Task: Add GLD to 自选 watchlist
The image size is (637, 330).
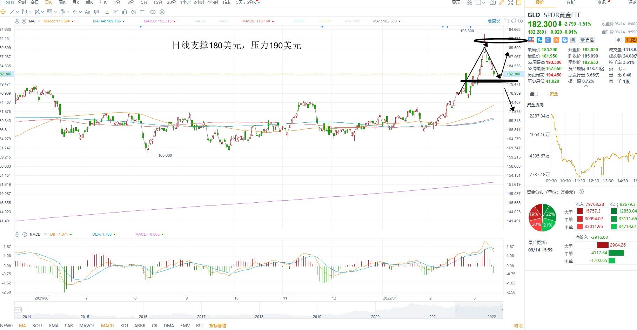Action: pyautogui.click(x=586, y=40)
